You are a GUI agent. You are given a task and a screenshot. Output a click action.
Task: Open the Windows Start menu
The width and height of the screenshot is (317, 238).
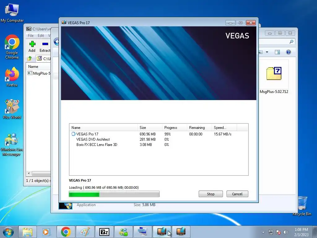8,232
